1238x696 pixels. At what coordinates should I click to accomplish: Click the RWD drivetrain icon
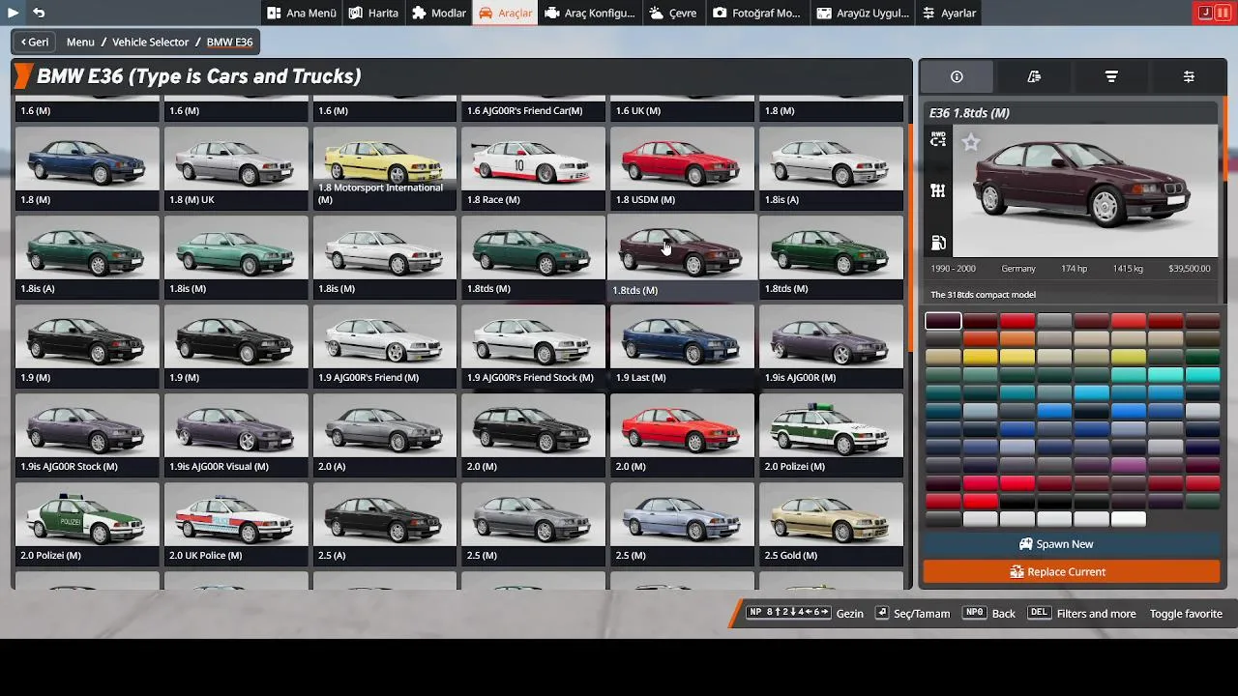[938, 140]
